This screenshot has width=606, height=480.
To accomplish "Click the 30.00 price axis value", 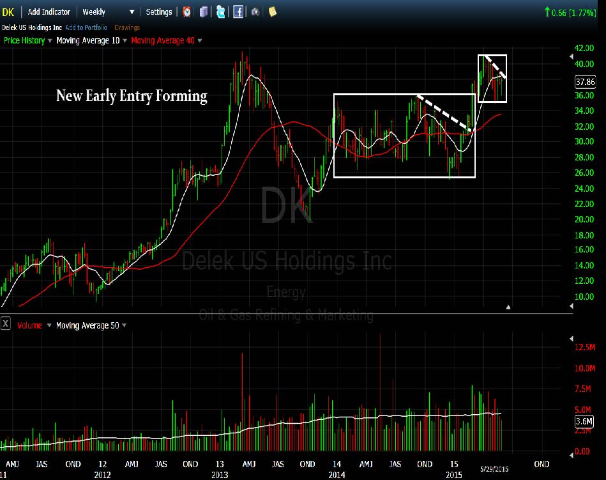I will (x=584, y=141).
